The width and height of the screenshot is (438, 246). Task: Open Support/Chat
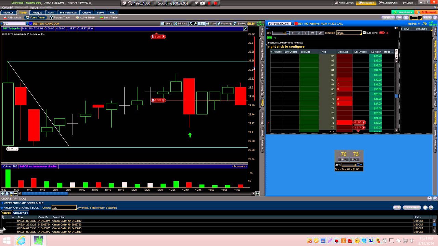click(x=388, y=3)
